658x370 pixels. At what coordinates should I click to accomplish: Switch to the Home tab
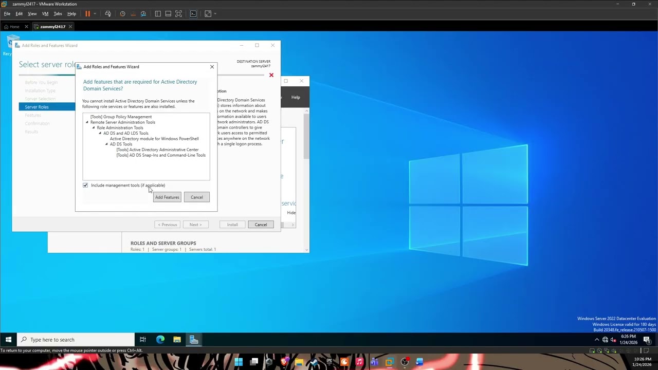coord(14,27)
